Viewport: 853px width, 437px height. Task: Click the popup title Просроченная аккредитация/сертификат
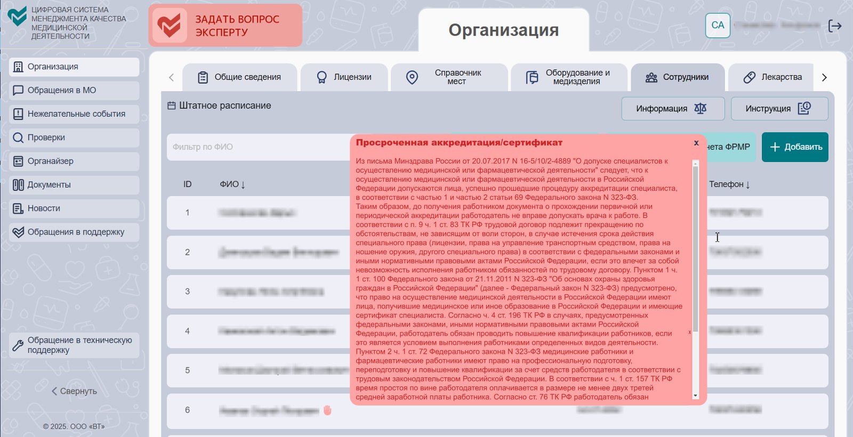point(459,143)
